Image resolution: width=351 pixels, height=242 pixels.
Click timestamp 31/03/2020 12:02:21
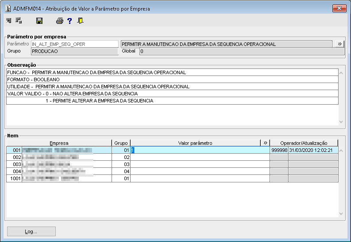click(x=313, y=150)
